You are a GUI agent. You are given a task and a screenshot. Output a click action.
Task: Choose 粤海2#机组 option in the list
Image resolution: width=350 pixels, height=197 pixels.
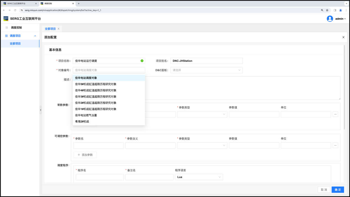(x=82, y=122)
